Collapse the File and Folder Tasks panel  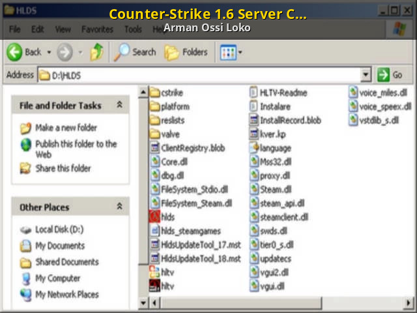[119, 105]
